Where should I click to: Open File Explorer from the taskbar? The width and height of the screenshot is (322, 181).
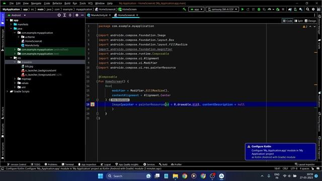pos(176,176)
